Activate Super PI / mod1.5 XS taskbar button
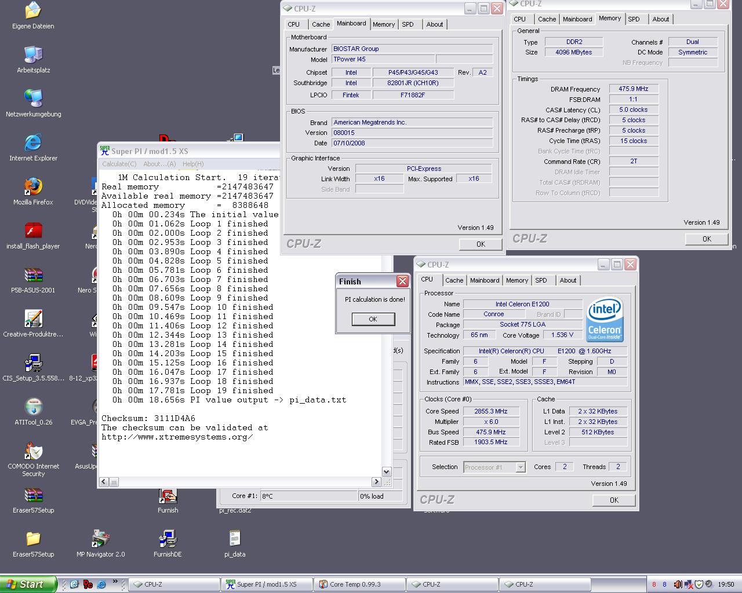The width and height of the screenshot is (742, 593). tap(267, 584)
